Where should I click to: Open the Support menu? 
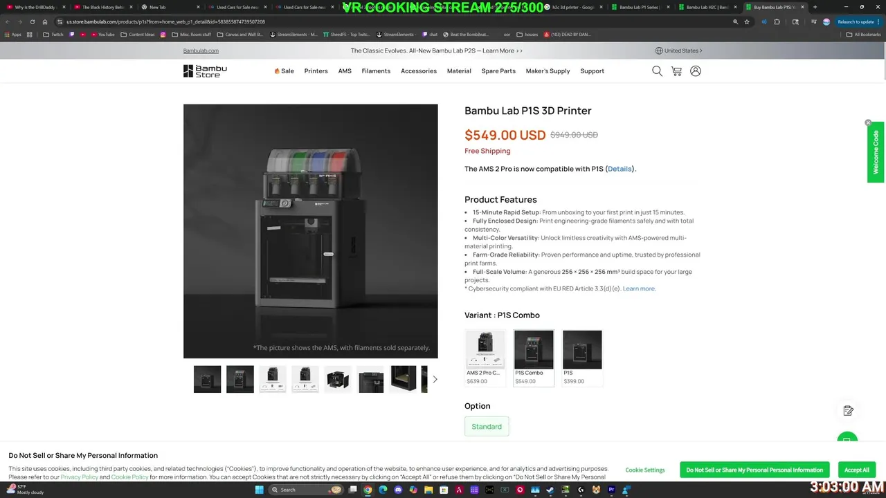(x=593, y=71)
